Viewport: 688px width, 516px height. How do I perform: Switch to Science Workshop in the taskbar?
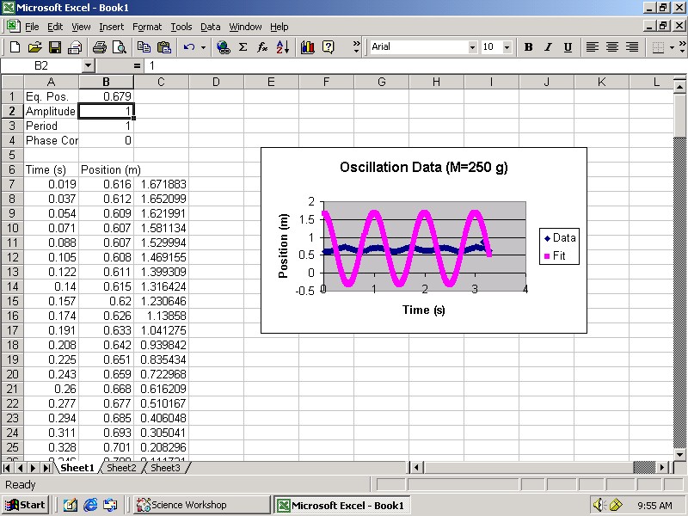[181, 505]
